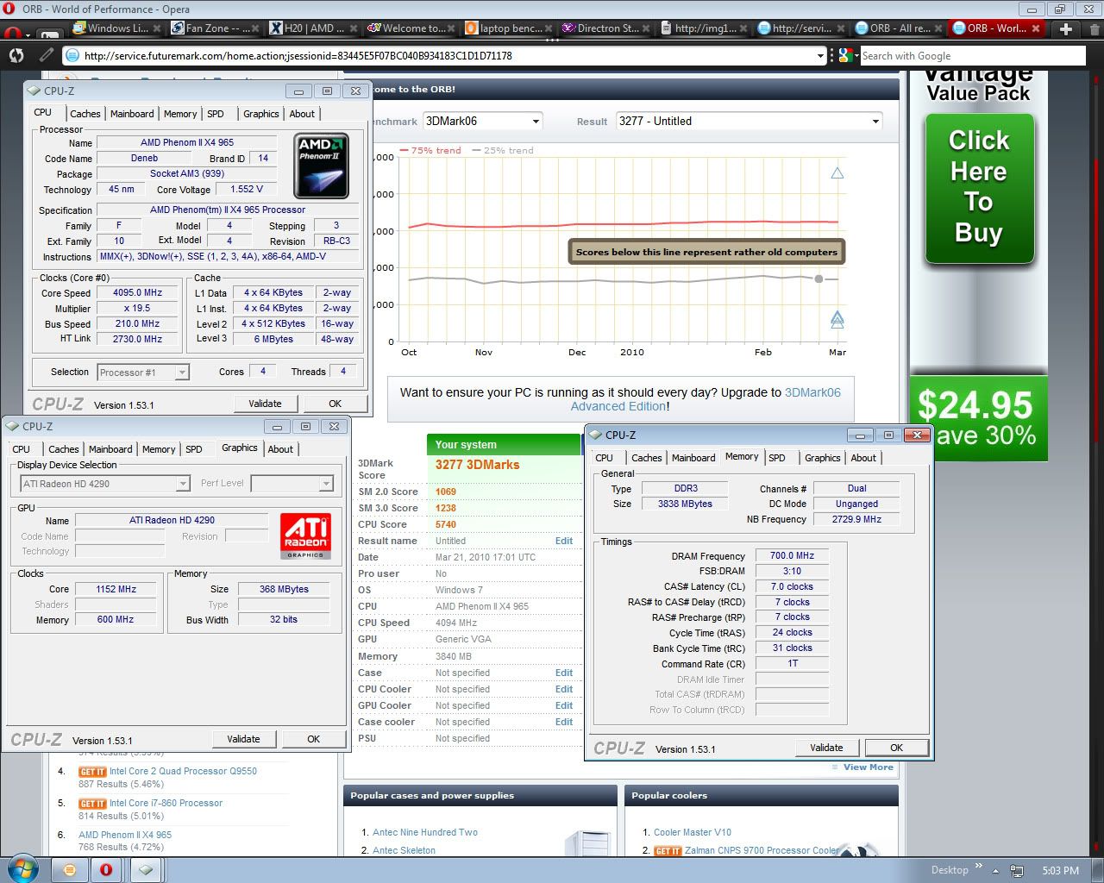The image size is (1104, 883).
Task: Close the Fan Zone browser tab
Action: (x=257, y=28)
